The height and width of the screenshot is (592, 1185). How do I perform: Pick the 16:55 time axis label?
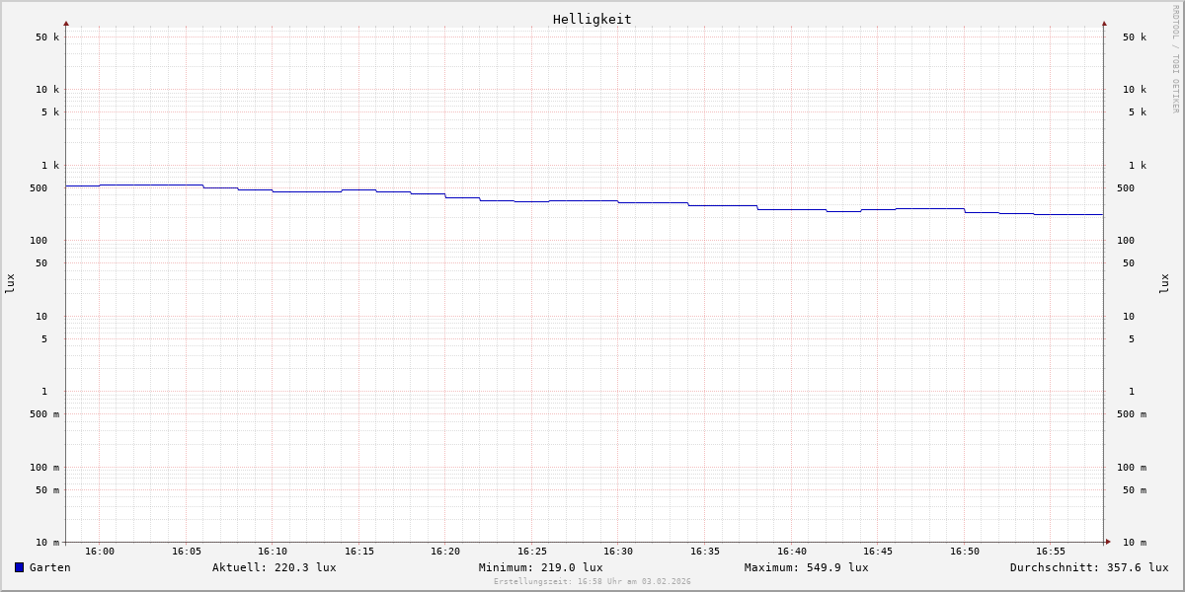coord(1051,552)
